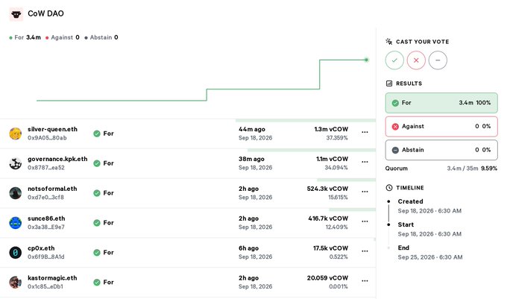Select the Abstain result bar
Viewport: 507px width, 299px height.
[x=441, y=150]
